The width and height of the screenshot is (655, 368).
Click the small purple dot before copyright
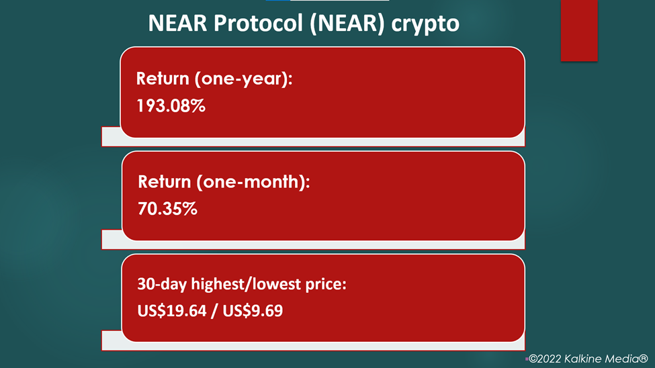coord(527,359)
